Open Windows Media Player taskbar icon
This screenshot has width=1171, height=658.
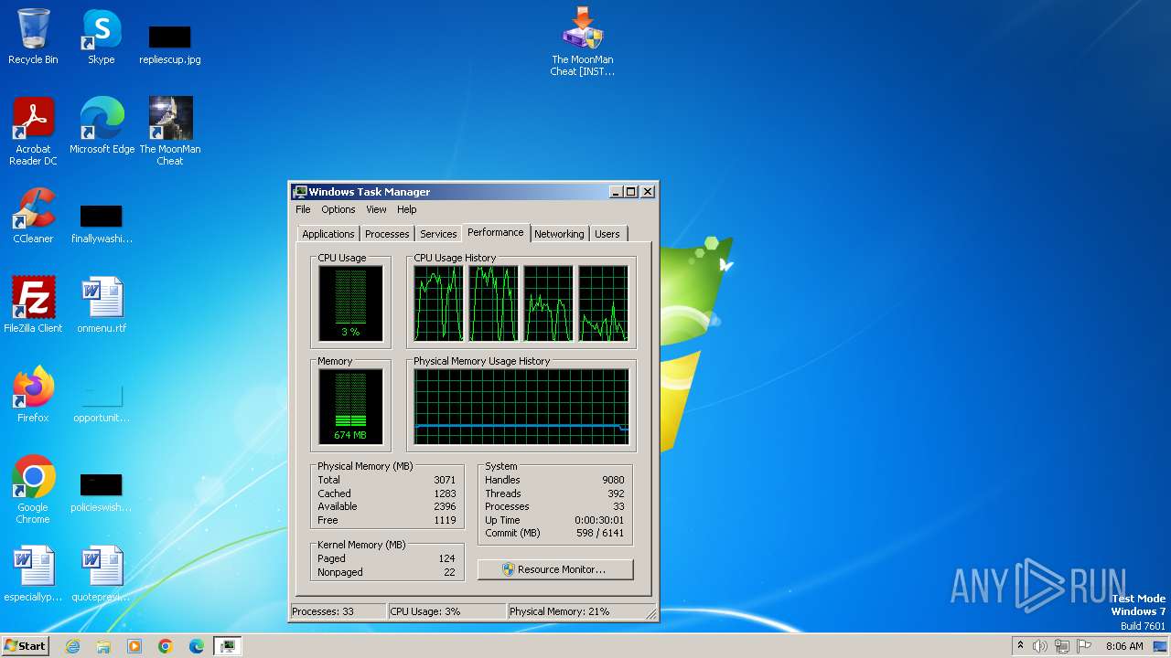[x=134, y=646]
